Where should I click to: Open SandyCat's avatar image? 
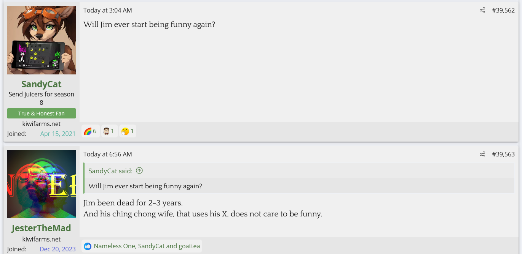(42, 40)
